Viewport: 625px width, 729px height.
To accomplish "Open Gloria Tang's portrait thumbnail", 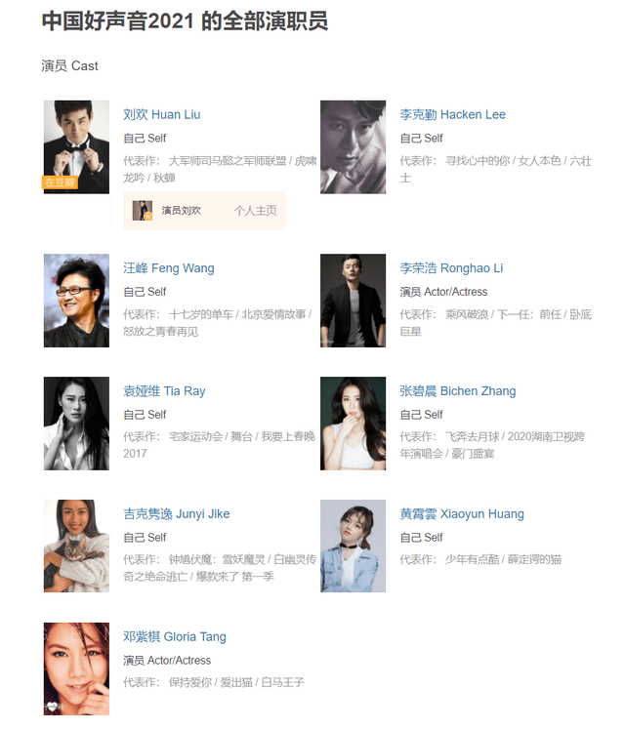I will 76,668.
